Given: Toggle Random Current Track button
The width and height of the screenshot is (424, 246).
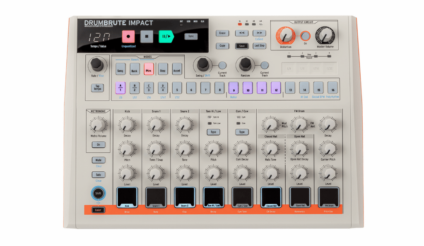Looking at the screenshot, I should click(x=265, y=65).
